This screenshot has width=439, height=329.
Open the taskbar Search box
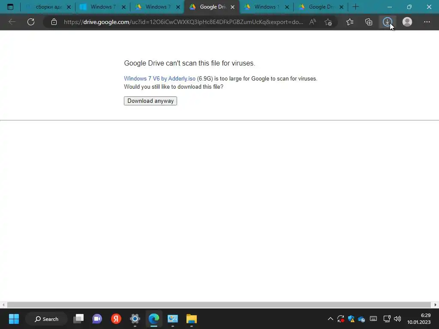click(x=46, y=319)
